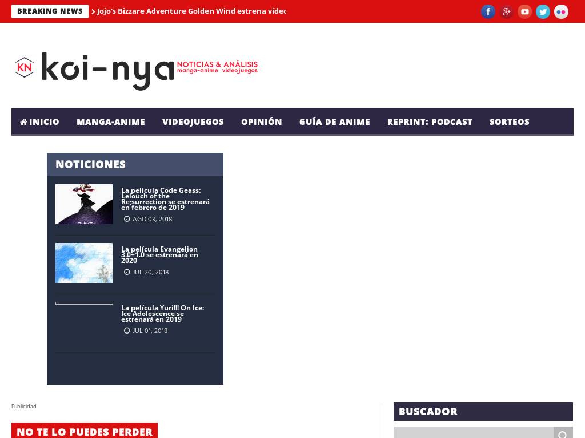585x438 pixels.
Task: Click the Code Geass article thumbnail
Action: 84,204
